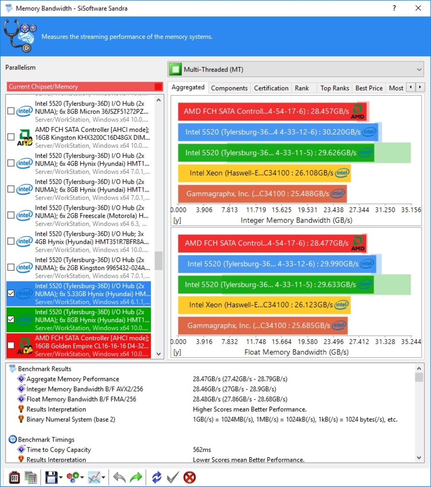Open the Aggregated tab
431x487 pixels.
188,87
